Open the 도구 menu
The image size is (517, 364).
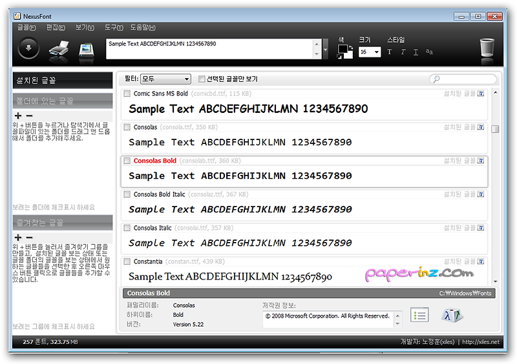point(114,28)
